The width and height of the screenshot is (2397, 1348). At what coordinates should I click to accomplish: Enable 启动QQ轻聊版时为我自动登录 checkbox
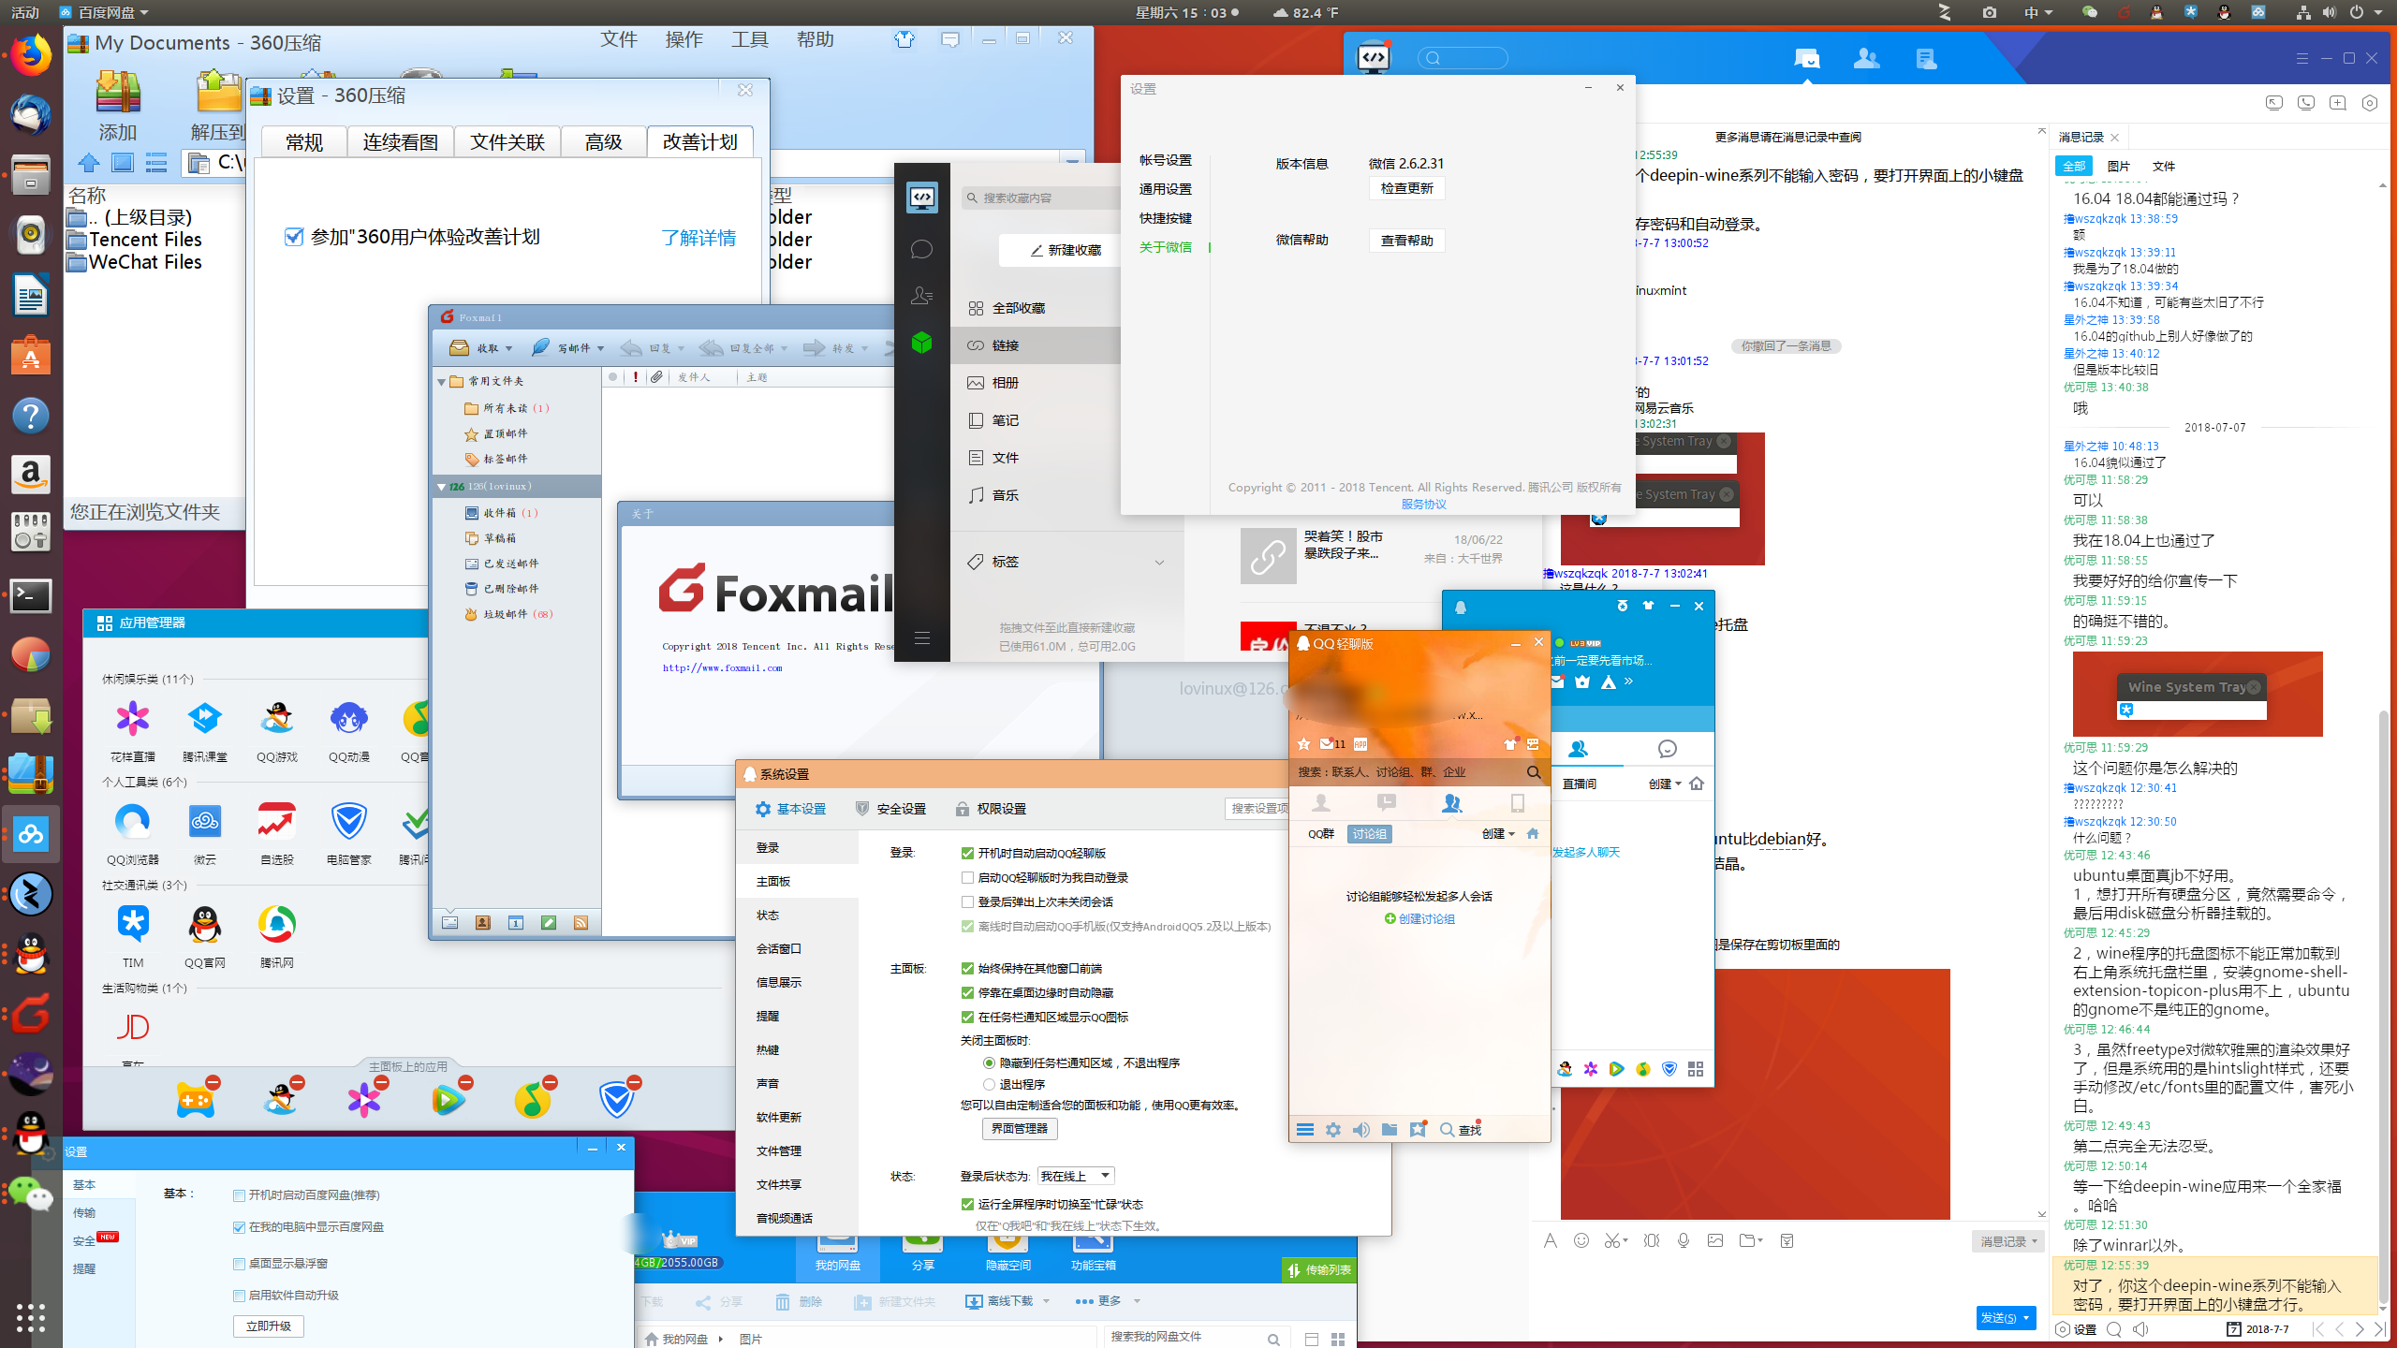coord(967,877)
